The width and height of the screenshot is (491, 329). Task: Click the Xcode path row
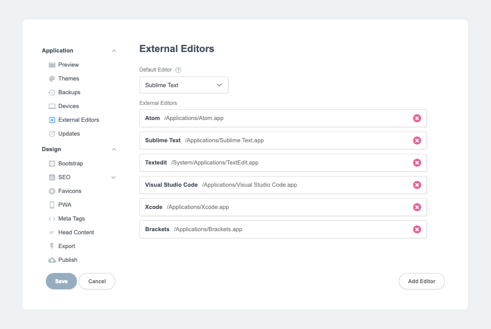(283, 207)
